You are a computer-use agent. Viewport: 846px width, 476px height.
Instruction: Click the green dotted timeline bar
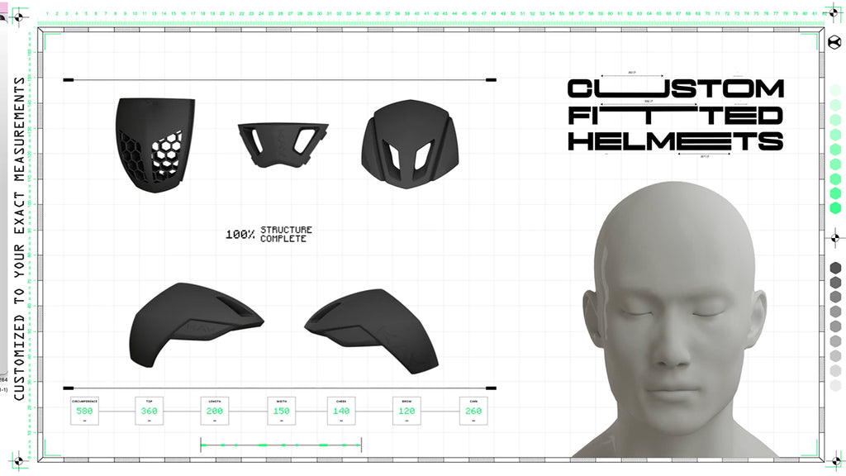click(281, 445)
